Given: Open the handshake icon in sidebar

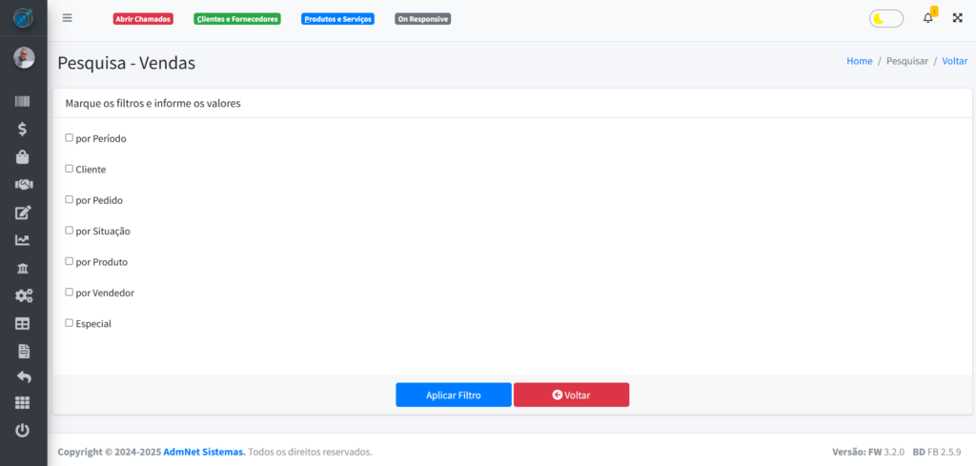Looking at the screenshot, I should coord(23,184).
